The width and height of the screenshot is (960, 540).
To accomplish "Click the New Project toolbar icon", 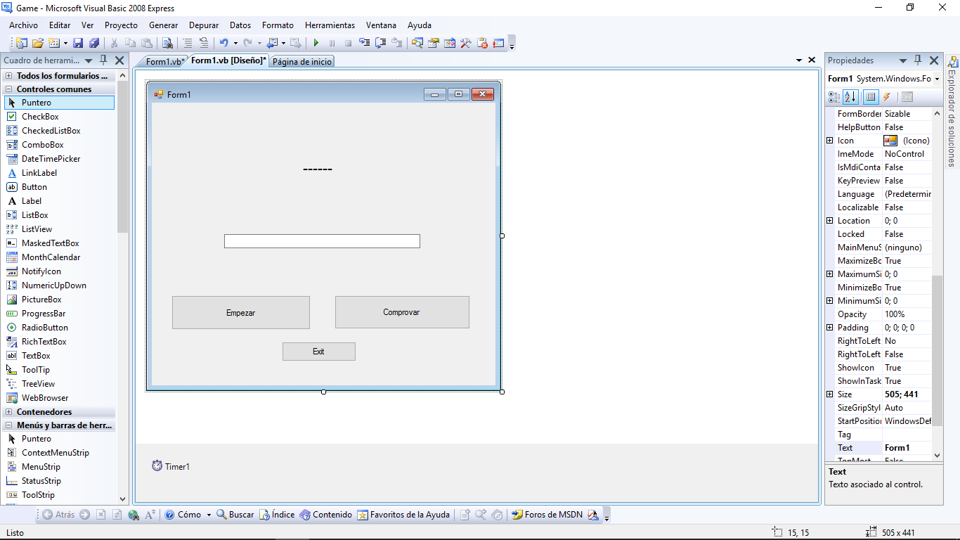I will pos(22,43).
